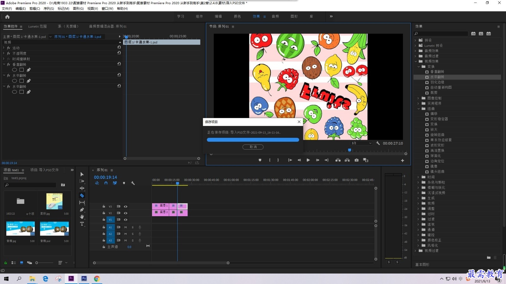The width and height of the screenshot is (506, 284).
Task: Click Go to Out point button
Action: click(x=326, y=160)
